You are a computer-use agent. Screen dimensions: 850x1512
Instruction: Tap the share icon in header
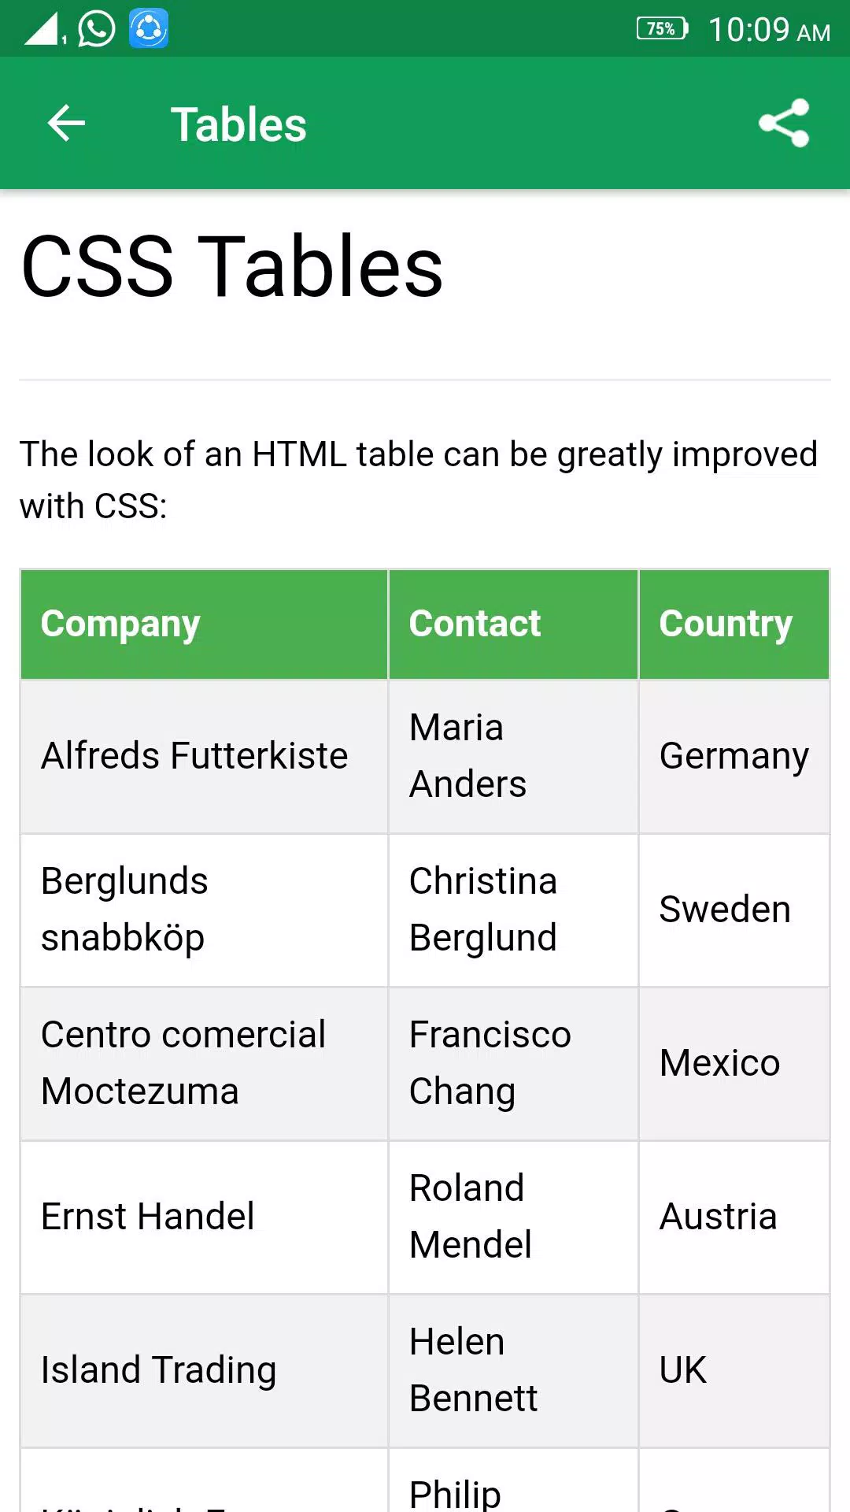coord(784,123)
